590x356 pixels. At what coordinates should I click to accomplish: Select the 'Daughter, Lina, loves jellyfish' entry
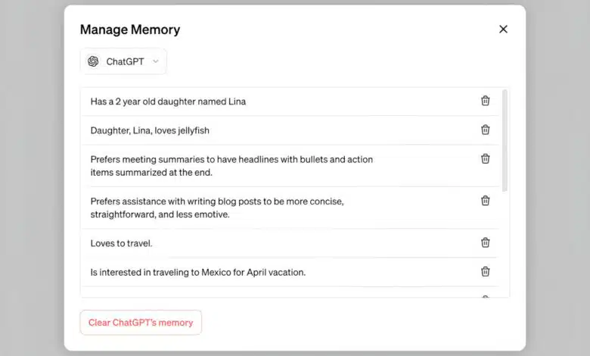pyautogui.click(x=290, y=130)
